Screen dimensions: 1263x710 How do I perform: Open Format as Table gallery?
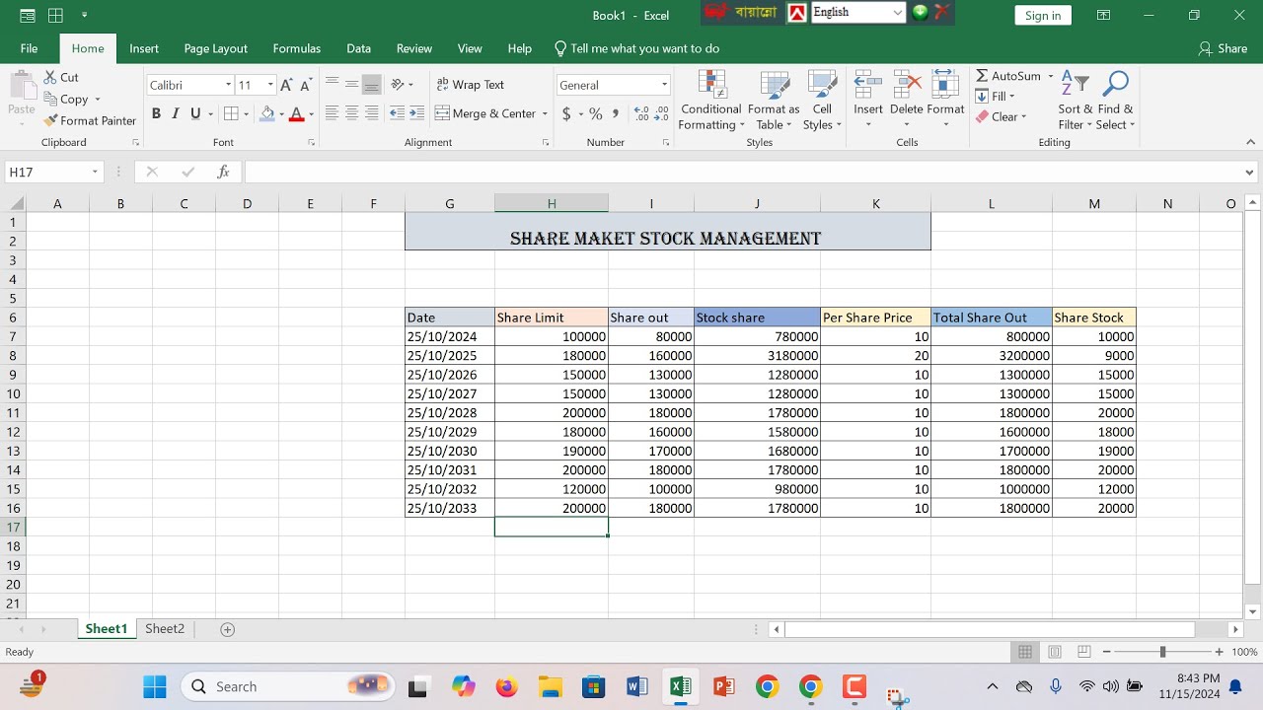point(774,101)
